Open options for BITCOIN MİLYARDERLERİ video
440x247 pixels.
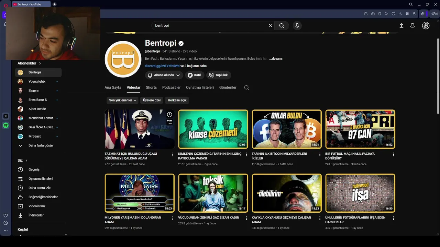320,154
